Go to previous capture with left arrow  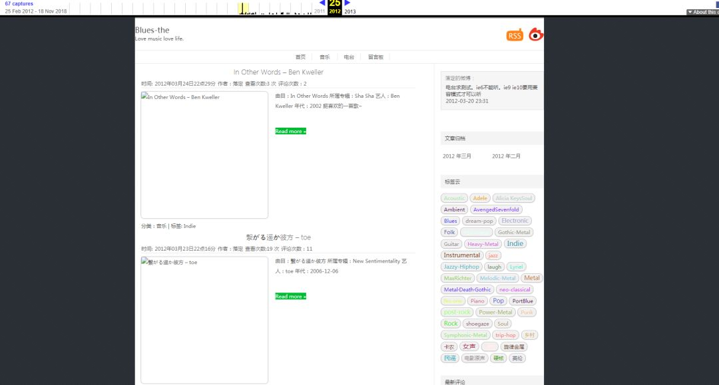tap(322, 3)
